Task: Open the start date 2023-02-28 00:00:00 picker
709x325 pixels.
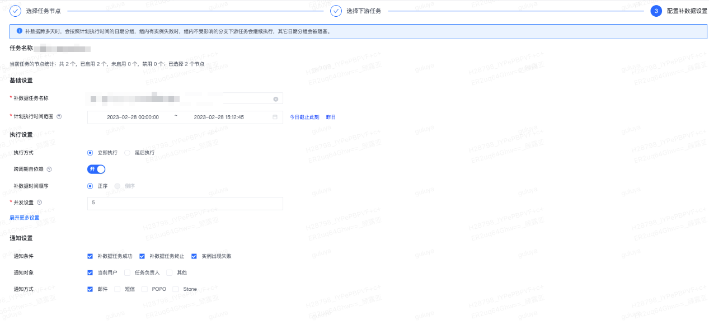Action: pyautogui.click(x=133, y=117)
